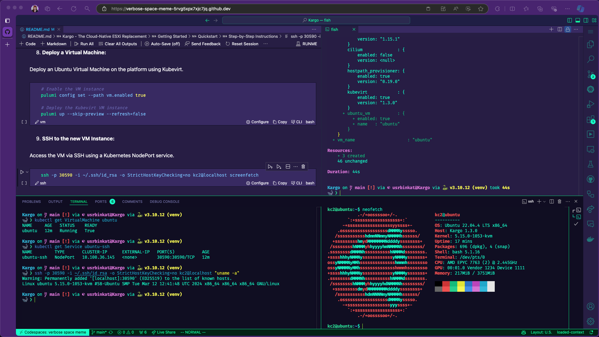Open the Kubernetes helm icon in sidebar
This screenshot has height=337, width=599.
590,89
